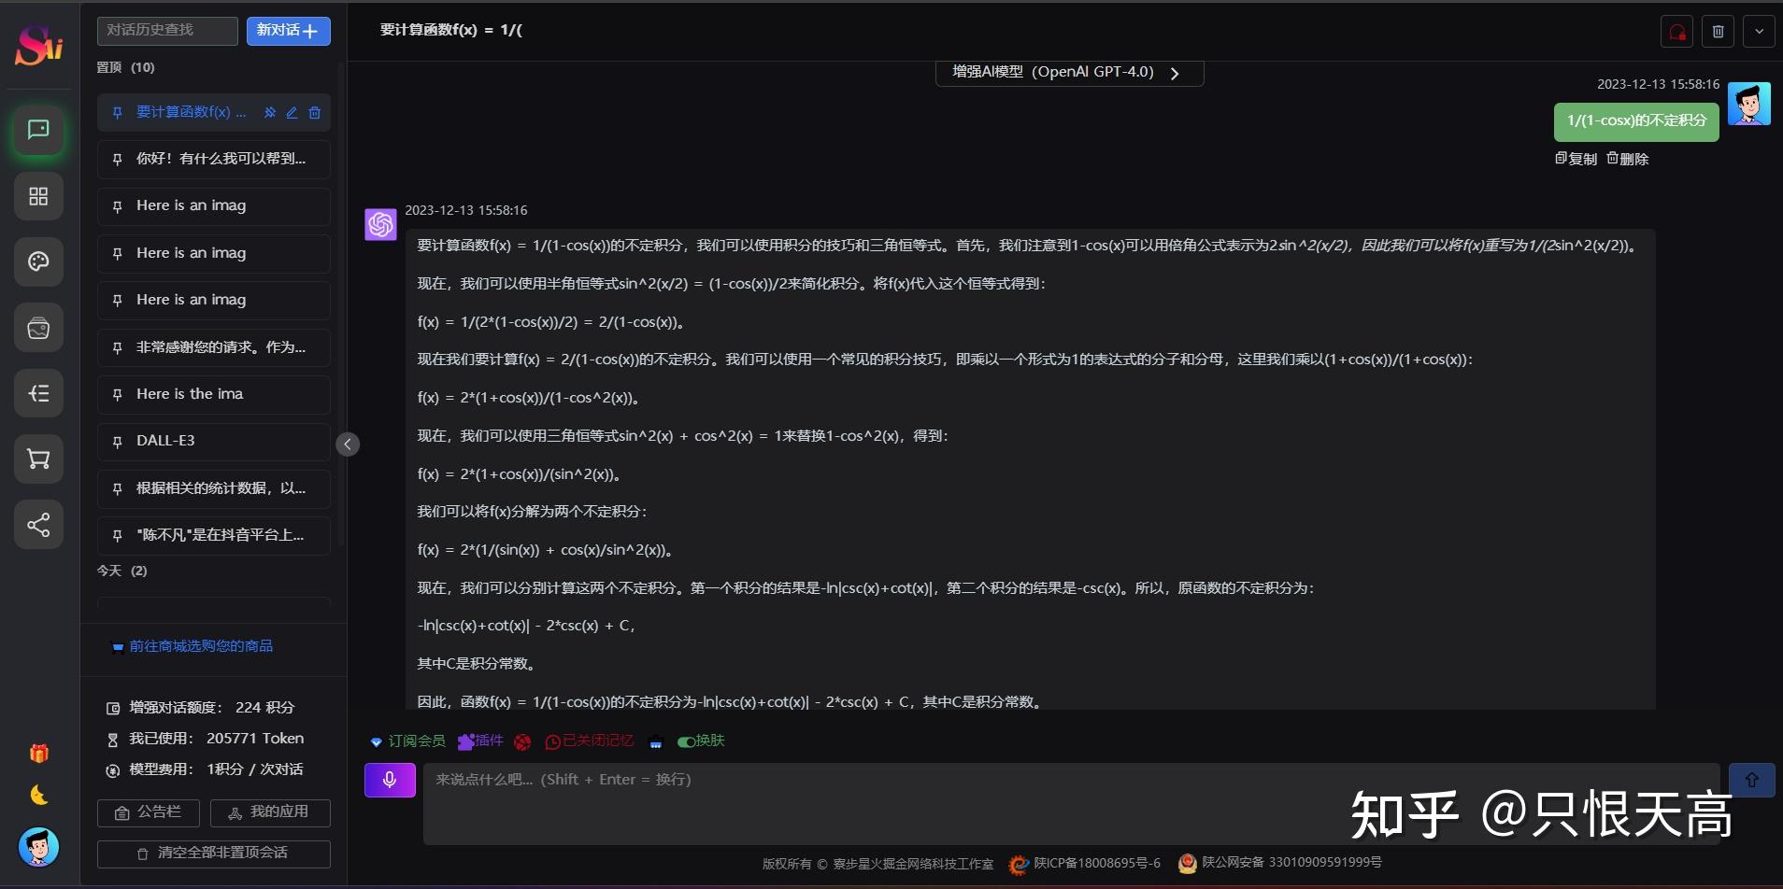Click the gift icon near bottom sidebar
The height and width of the screenshot is (889, 1783).
pyautogui.click(x=37, y=752)
